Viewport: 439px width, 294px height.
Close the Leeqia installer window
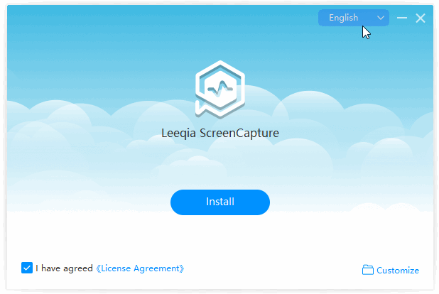pos(421,18)
